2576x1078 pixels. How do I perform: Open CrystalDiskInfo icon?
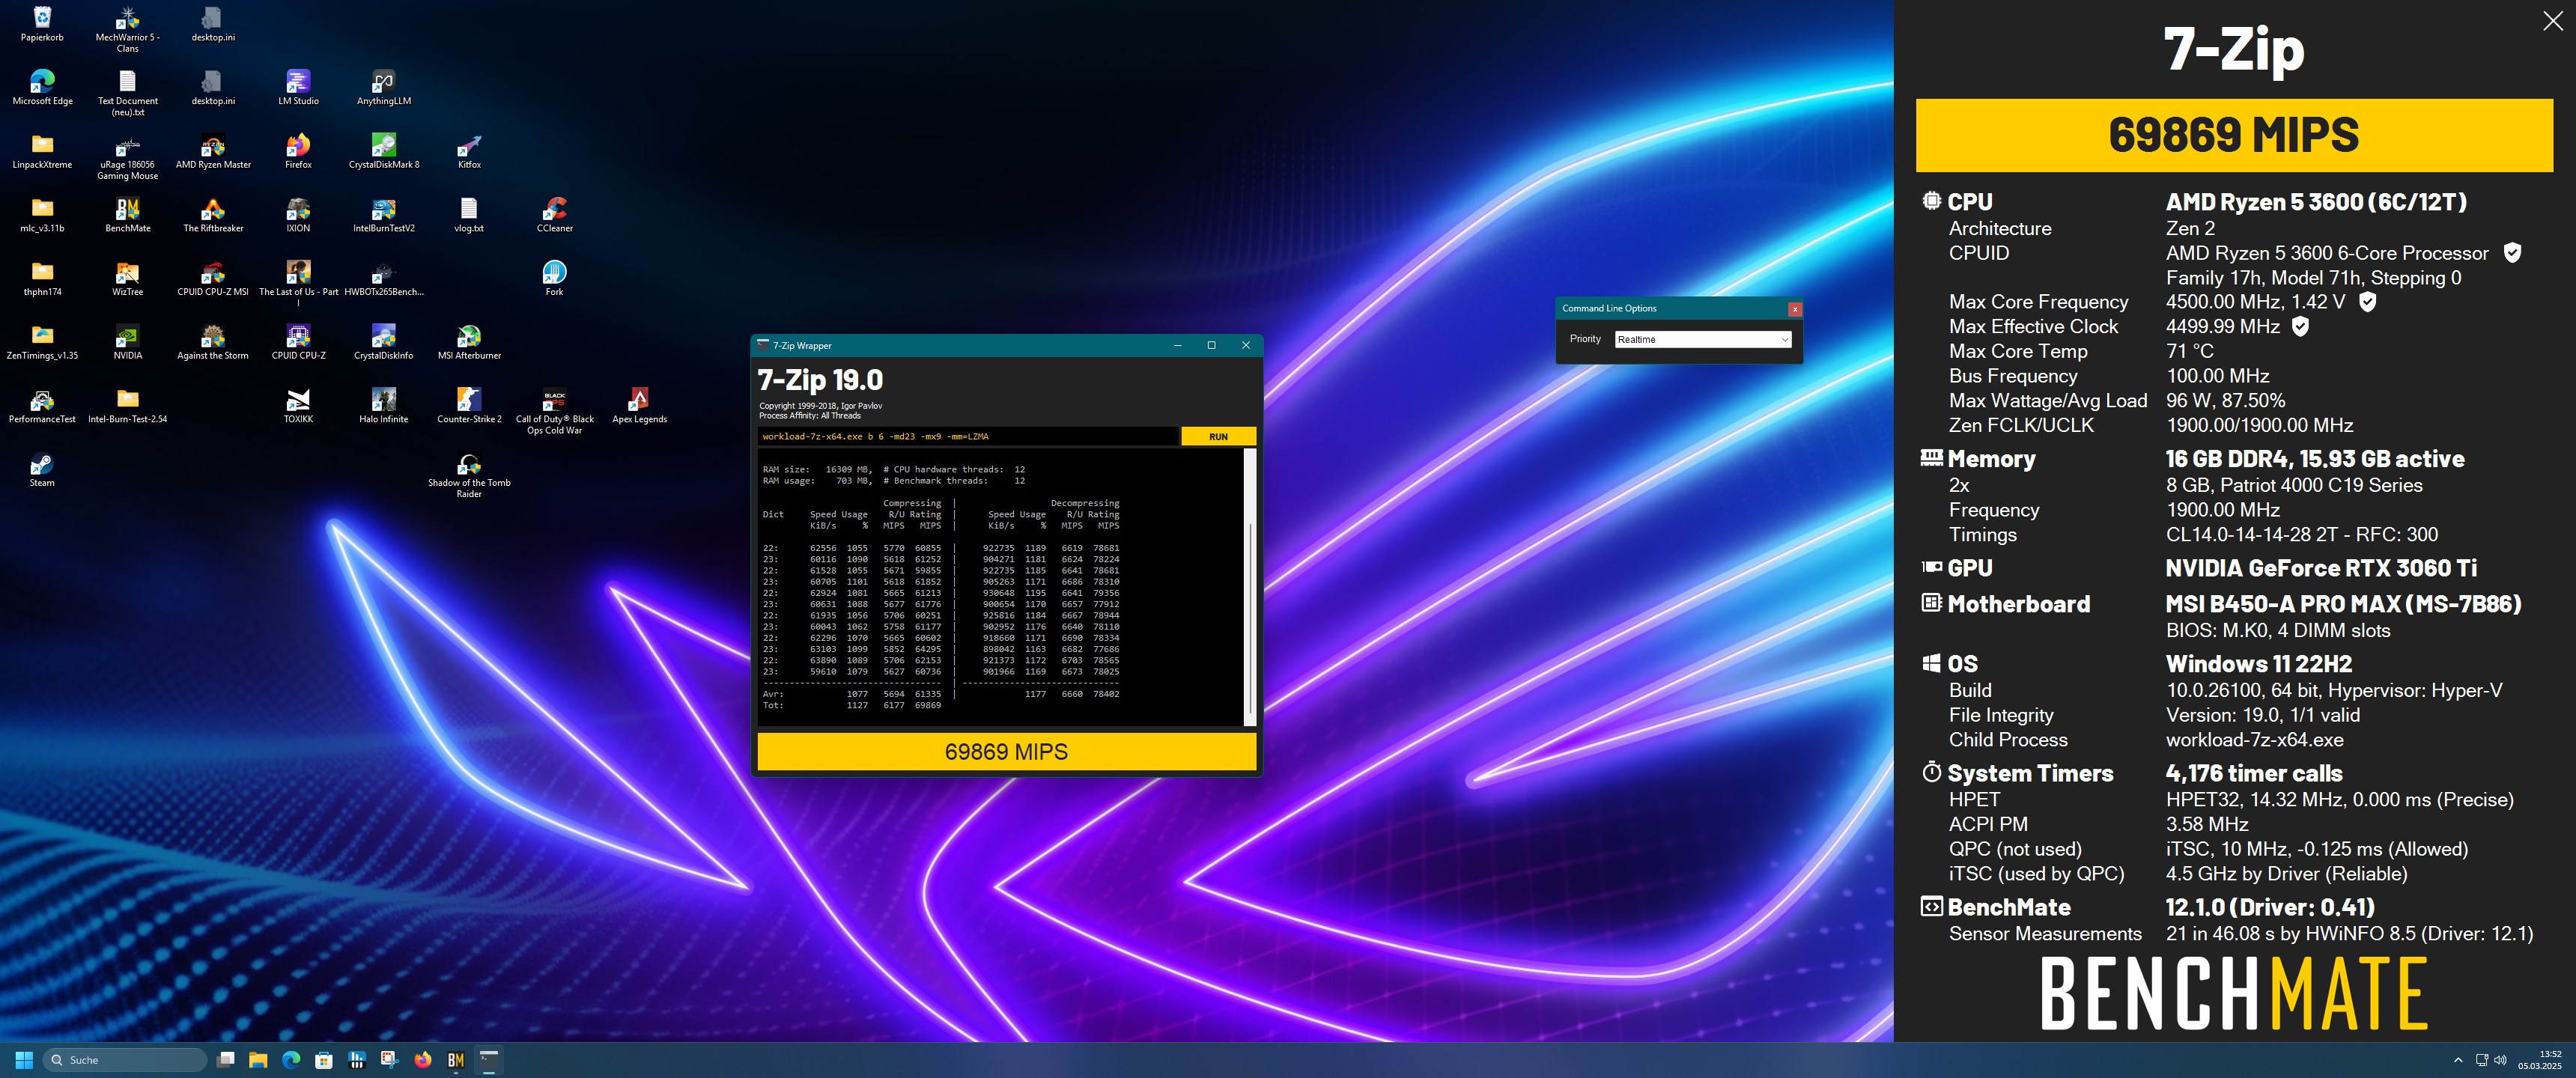[x=384, y=342]
